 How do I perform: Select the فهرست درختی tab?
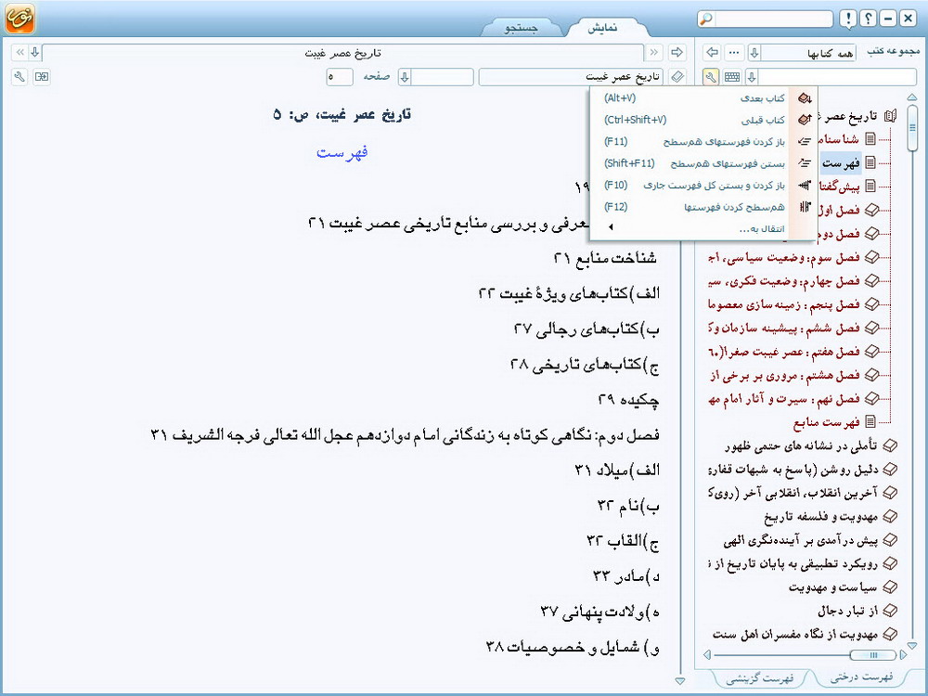[x=861, y=677]
